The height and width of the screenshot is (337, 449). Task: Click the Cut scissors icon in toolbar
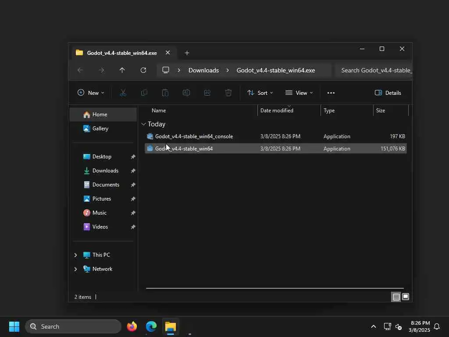pyautogui.click(x=123, y=93)
